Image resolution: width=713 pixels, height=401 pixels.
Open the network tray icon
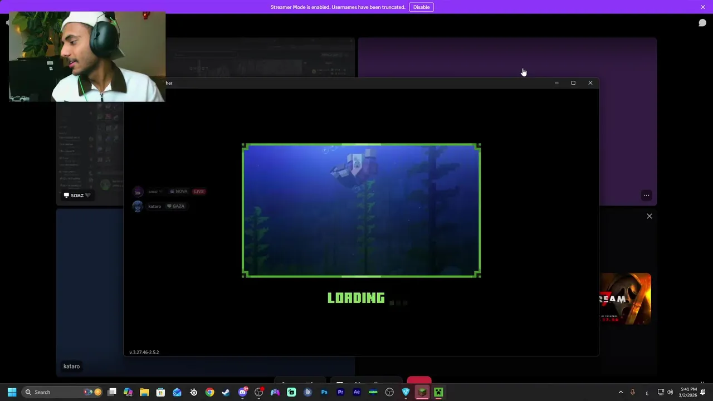661,392
